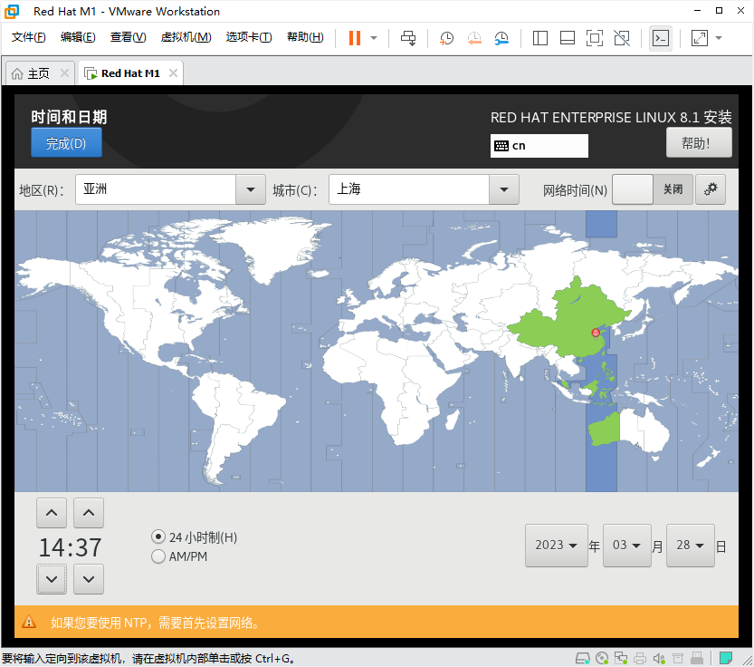Screen dimensions: 754x667
Task: Click the NTP warning triangle icon
Action: [29, 622]
